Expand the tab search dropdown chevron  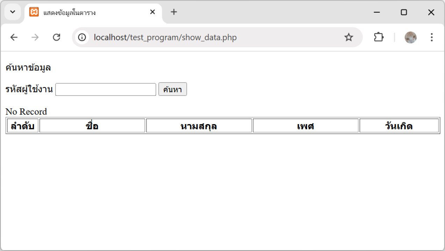pos(13,12)
